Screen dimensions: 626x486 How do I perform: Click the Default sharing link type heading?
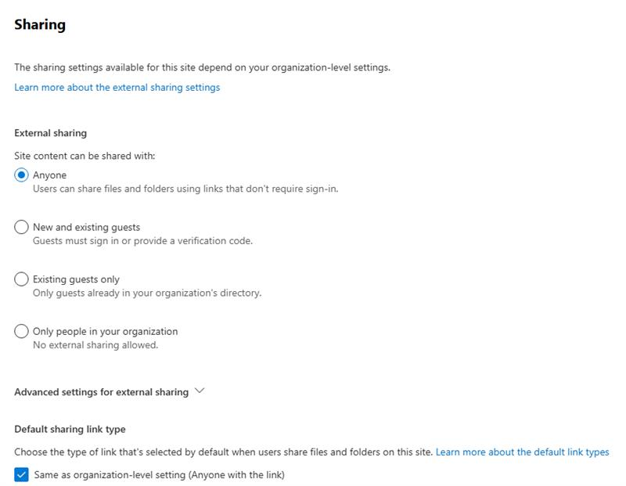point(70,430)
